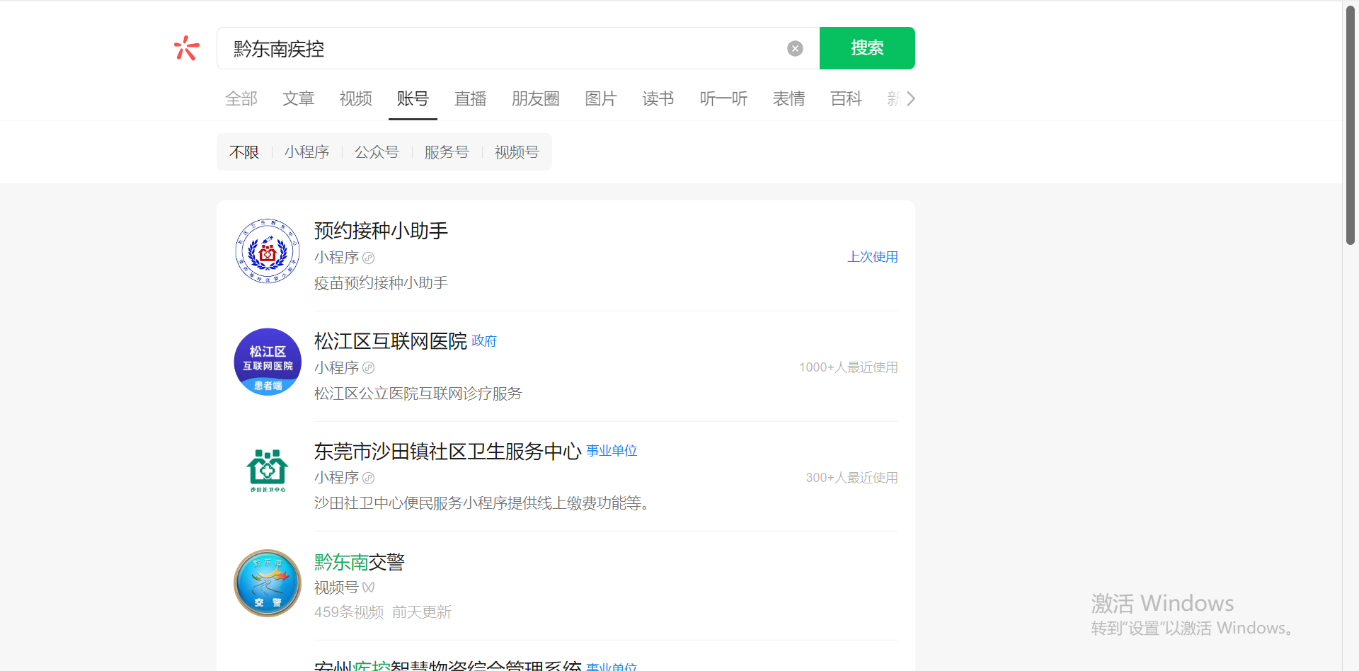Select the 读书 tab
This screenshot has height=671, width=1359.
point(658,98)
